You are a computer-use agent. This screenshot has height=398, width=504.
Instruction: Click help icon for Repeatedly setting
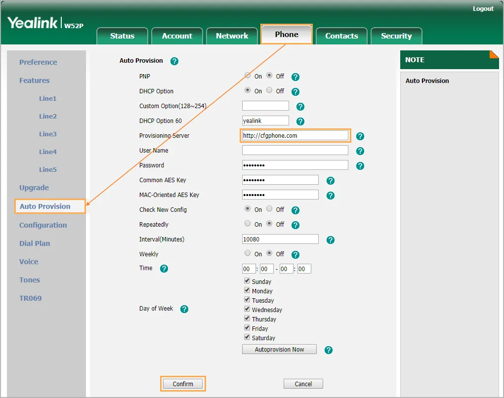(295, 225)
